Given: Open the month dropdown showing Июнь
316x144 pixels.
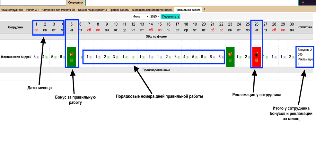Looking at the screenshot, I should (x=140, y=16).
